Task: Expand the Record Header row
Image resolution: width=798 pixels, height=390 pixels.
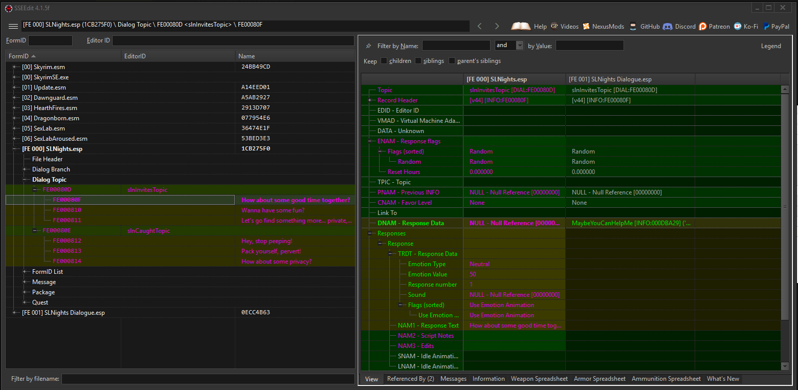Action: click(371, 100)
